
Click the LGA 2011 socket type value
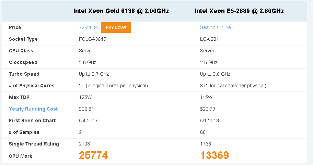click(x=210, y=39)
